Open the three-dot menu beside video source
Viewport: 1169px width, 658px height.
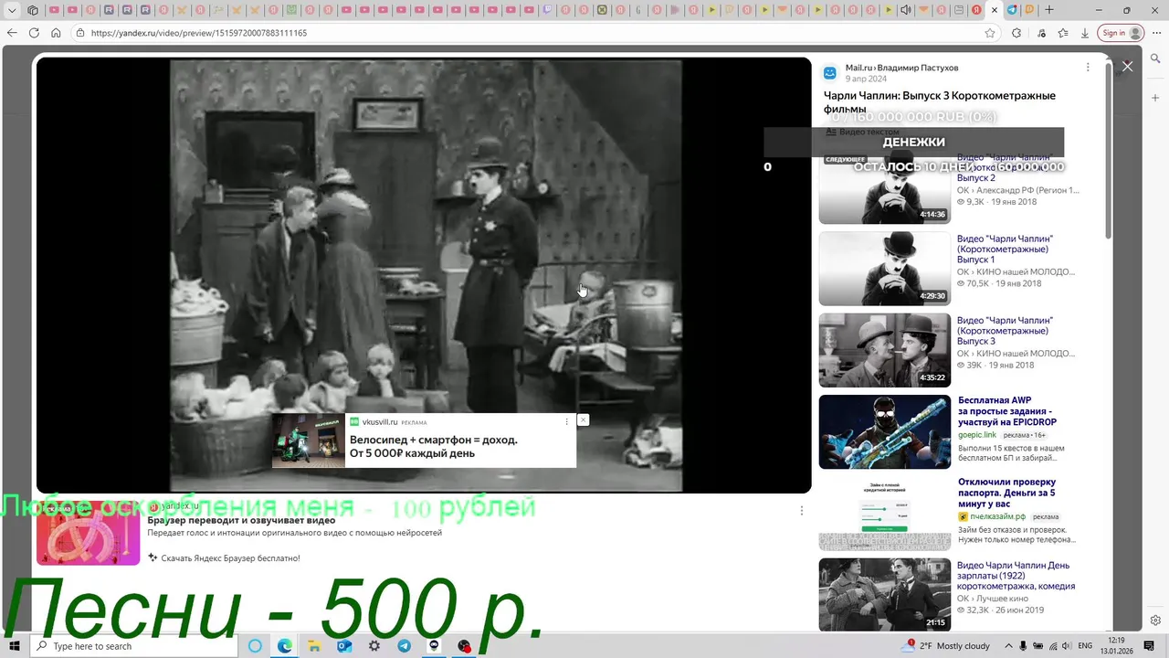click(x=1087, y=68)
